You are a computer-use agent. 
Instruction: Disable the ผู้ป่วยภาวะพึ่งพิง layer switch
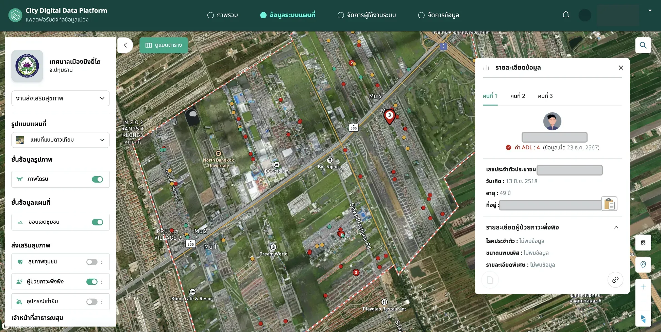92,282
